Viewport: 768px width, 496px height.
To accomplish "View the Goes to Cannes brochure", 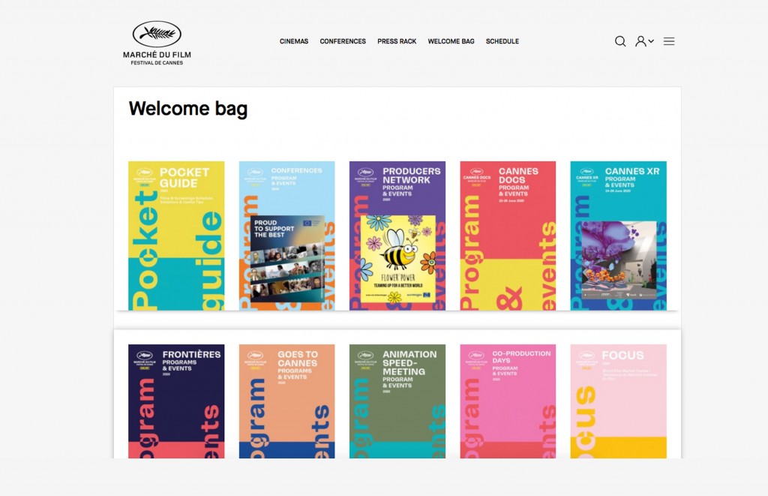I will [287, 401].
